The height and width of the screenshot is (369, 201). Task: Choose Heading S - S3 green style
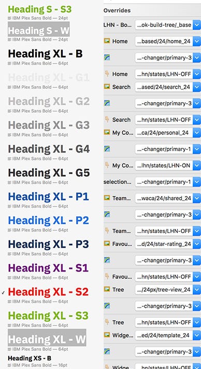tap(40, 9)
